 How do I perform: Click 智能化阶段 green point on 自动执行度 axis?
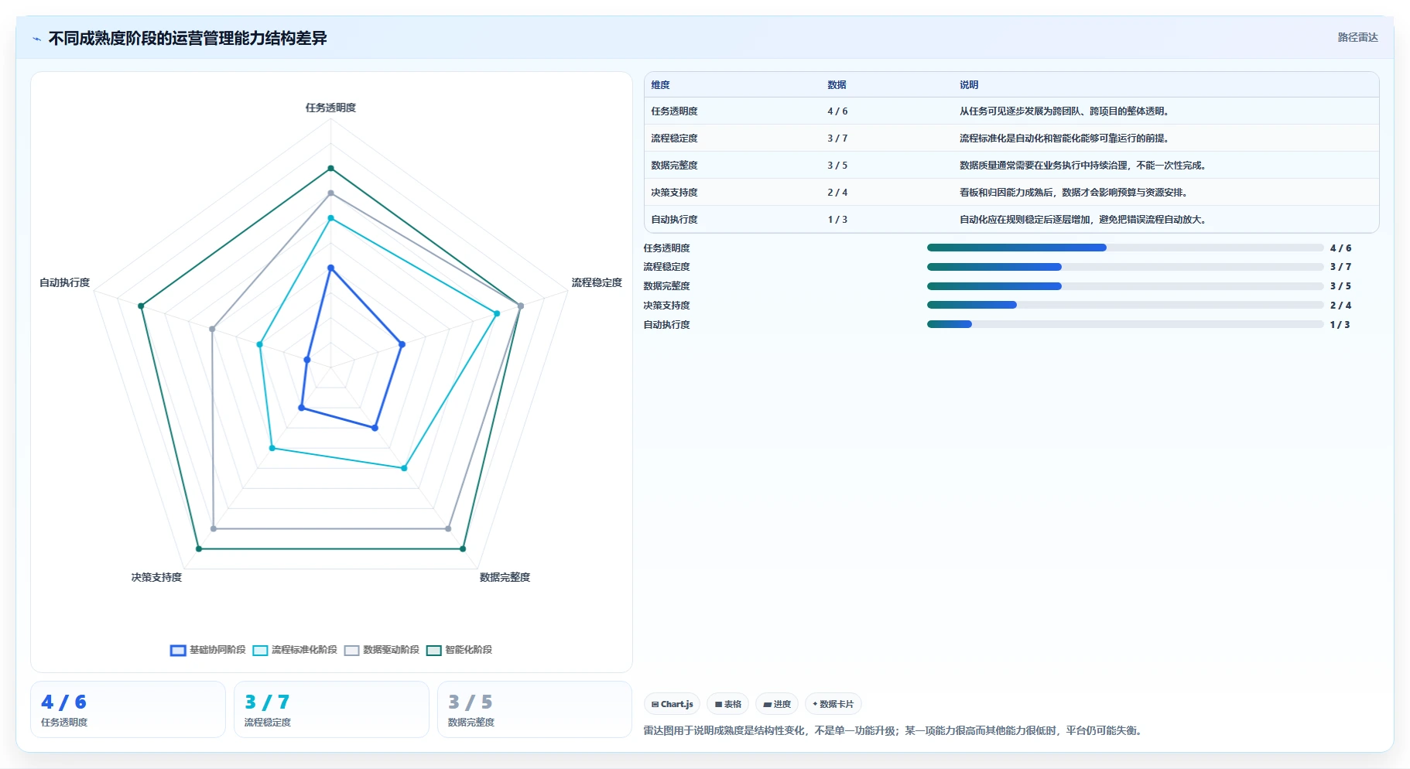(x=141, y=306)
